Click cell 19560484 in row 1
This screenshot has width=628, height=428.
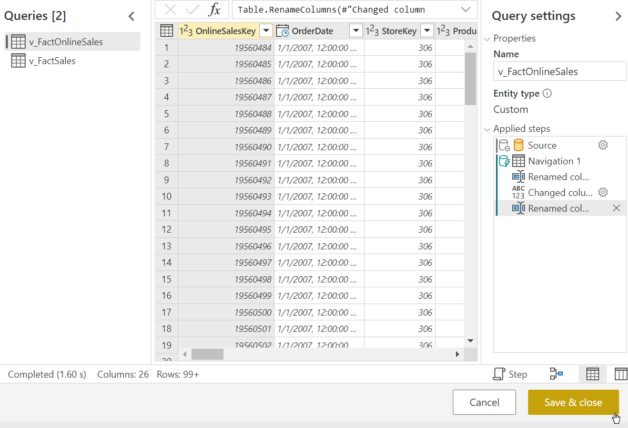click(226, 48)
